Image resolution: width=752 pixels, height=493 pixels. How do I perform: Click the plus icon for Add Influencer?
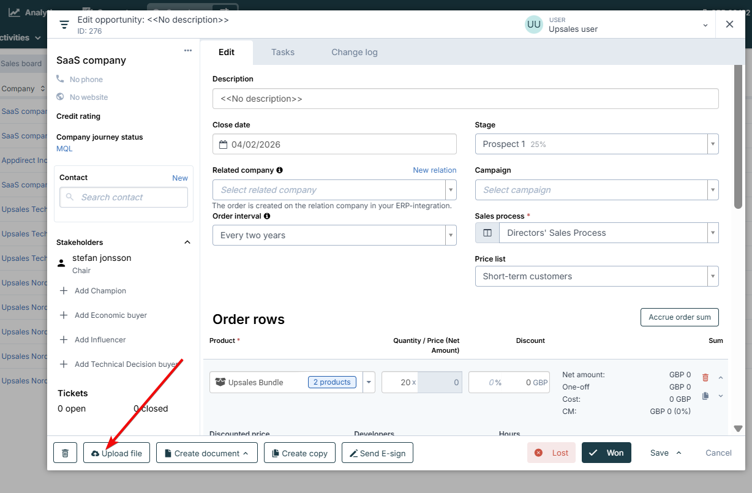click(x=64, y=340)
